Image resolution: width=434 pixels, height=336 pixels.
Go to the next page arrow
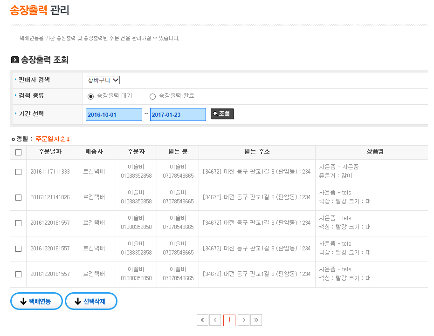pyautogui.click(x=243, y=320)
